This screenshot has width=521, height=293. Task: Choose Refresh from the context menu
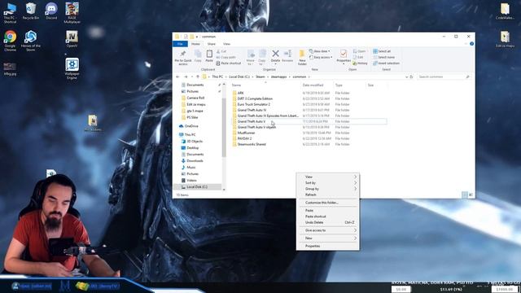pos(327,195)
